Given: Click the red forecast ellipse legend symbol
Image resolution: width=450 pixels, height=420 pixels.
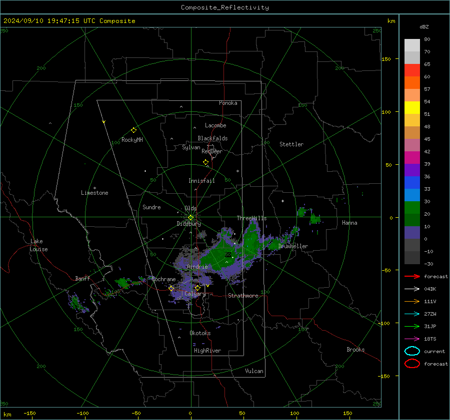Looking at the screenshot, I should [x=412, y=364].
